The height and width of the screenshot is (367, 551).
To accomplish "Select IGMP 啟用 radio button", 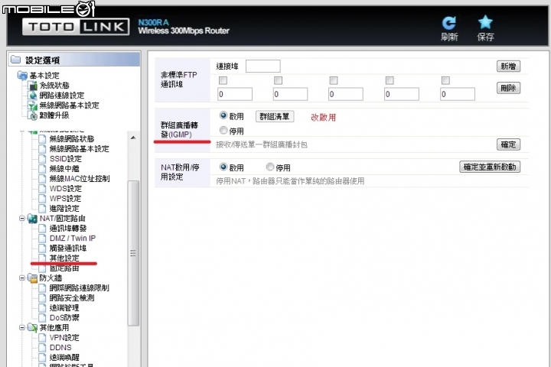I will click(x=223, y=115).
